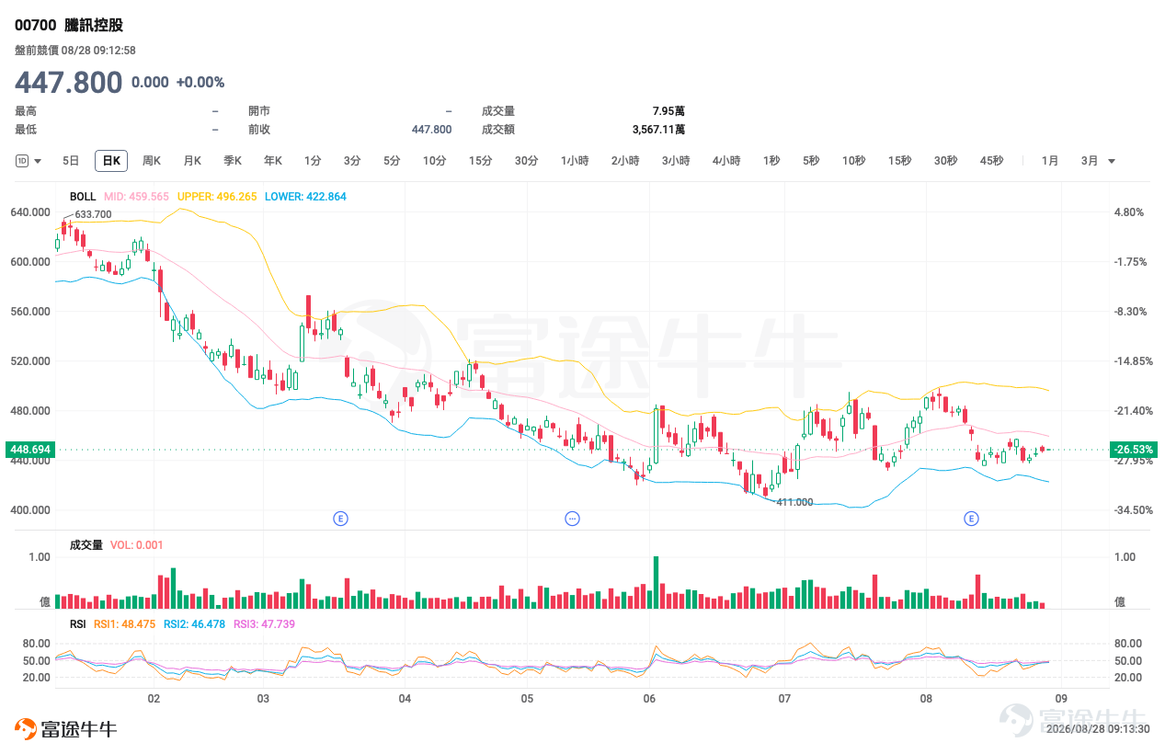Viewport: 1165px width, 754px height.
Task: Click the 成交量 value 7.95萬
Action: pos(668,111)
